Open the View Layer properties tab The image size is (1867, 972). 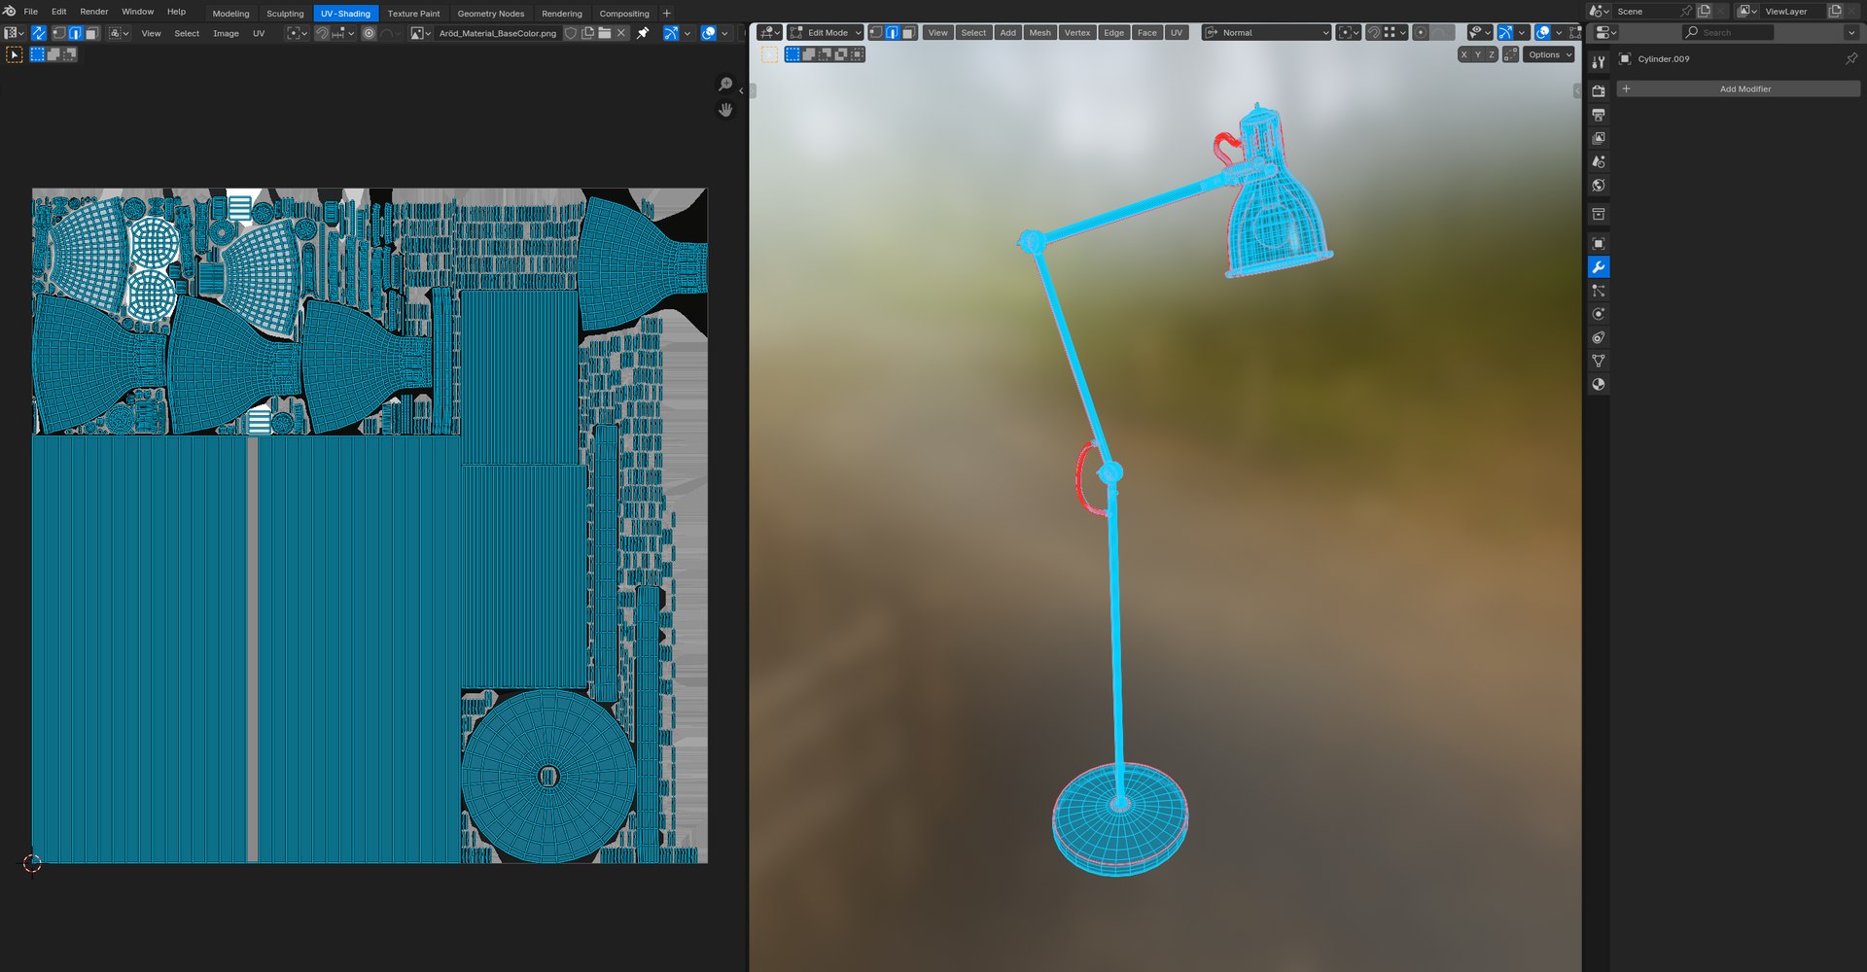(x=1598, y=138)
